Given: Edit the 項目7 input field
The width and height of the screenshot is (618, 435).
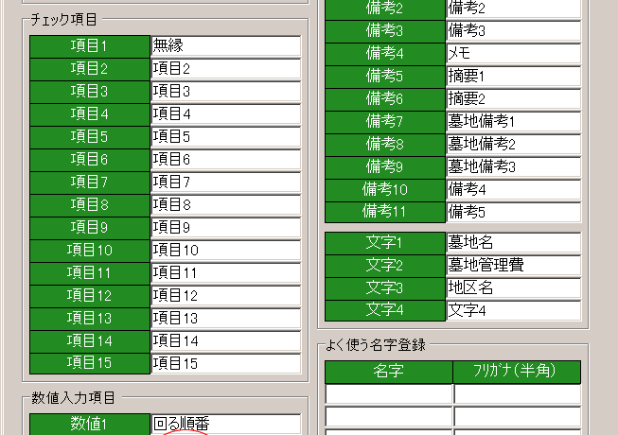Looking at the screenshot, I should point(226,183).
